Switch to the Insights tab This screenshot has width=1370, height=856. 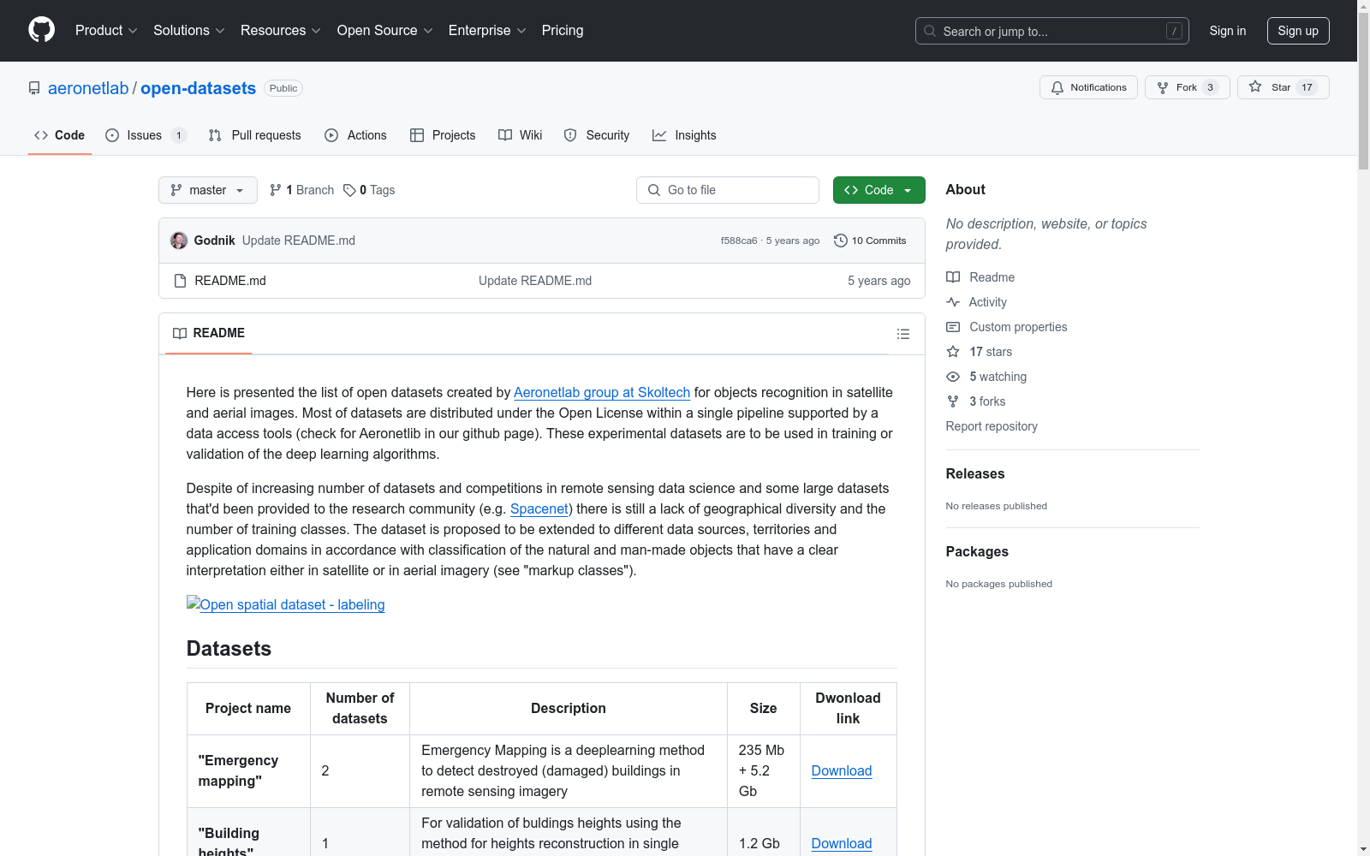click(684, 135)
